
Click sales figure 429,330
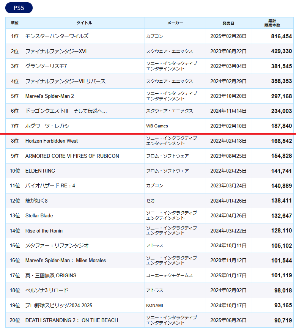click(282, 51)
